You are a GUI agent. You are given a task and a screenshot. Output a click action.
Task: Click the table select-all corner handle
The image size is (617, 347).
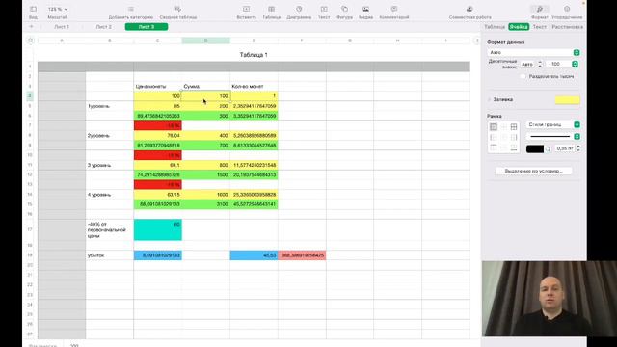[x=31, y=40]
